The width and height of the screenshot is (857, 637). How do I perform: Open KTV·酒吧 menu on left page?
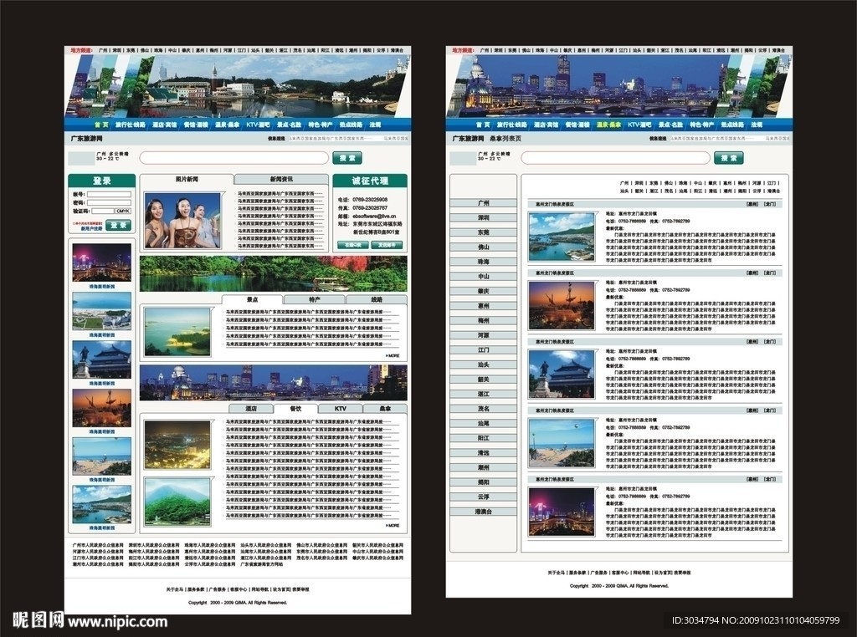(x=258, y=125)
